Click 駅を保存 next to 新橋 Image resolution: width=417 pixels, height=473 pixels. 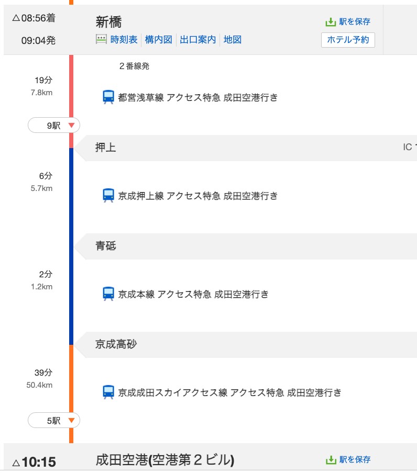tap(355, 22)
